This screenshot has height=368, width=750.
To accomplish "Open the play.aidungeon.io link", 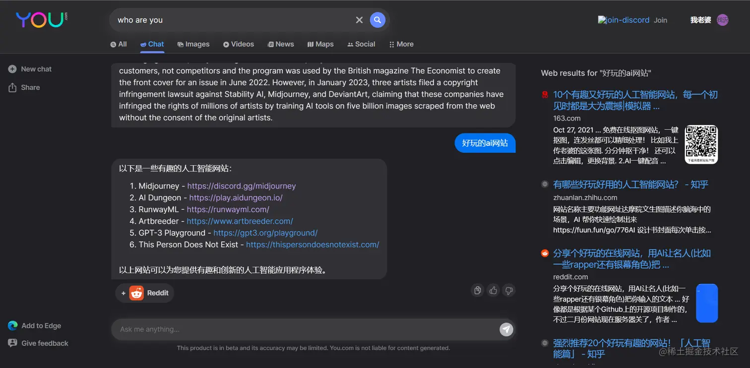I will 236,197.
